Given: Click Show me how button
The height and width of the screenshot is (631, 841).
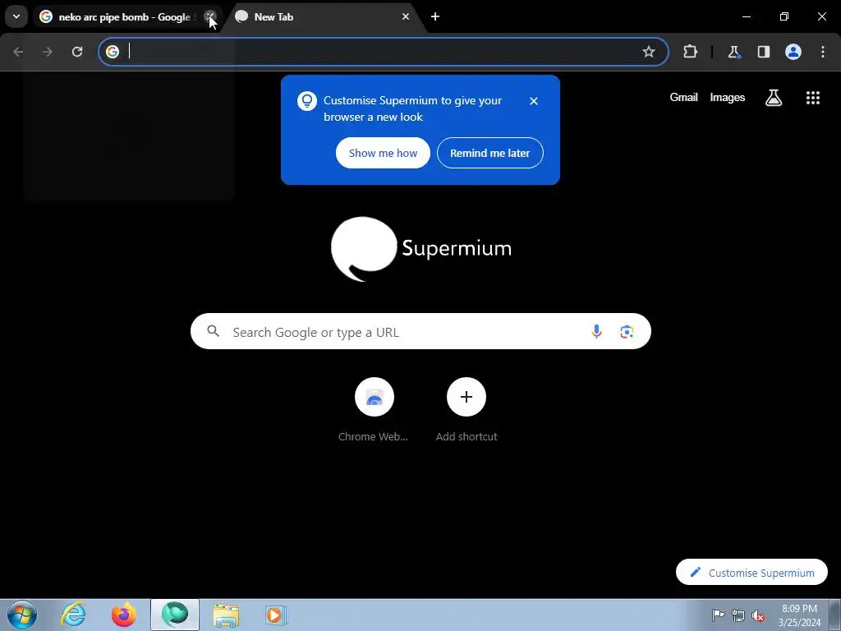Looking at the screenshot, I should pyautogui.click(x=383, y=153).
